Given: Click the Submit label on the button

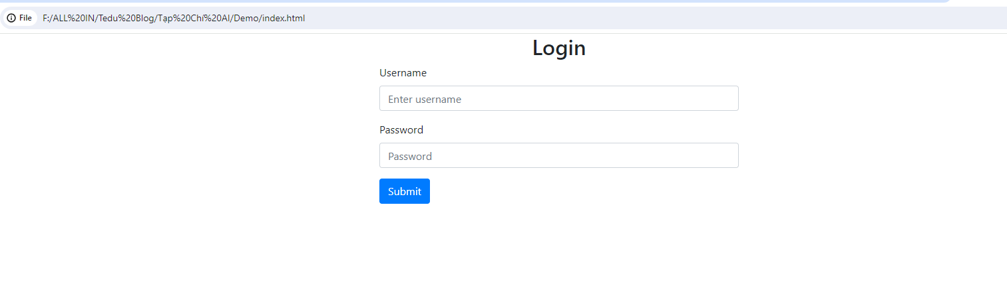Looking at the screenshot, I should point(405,191).
